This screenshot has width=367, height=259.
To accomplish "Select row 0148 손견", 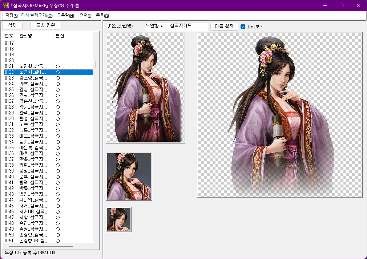I will click(48, 223).
